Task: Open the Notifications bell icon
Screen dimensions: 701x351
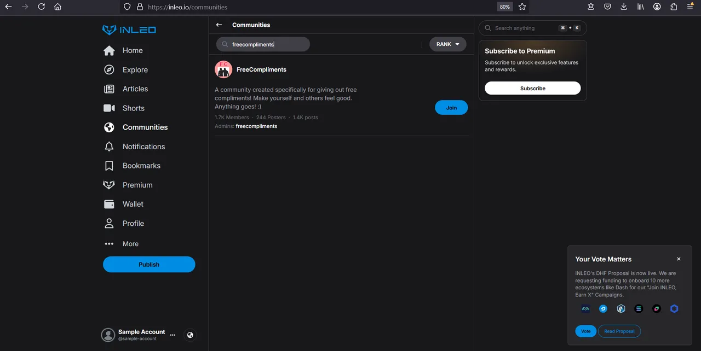Action: click(x=109, y=147)
